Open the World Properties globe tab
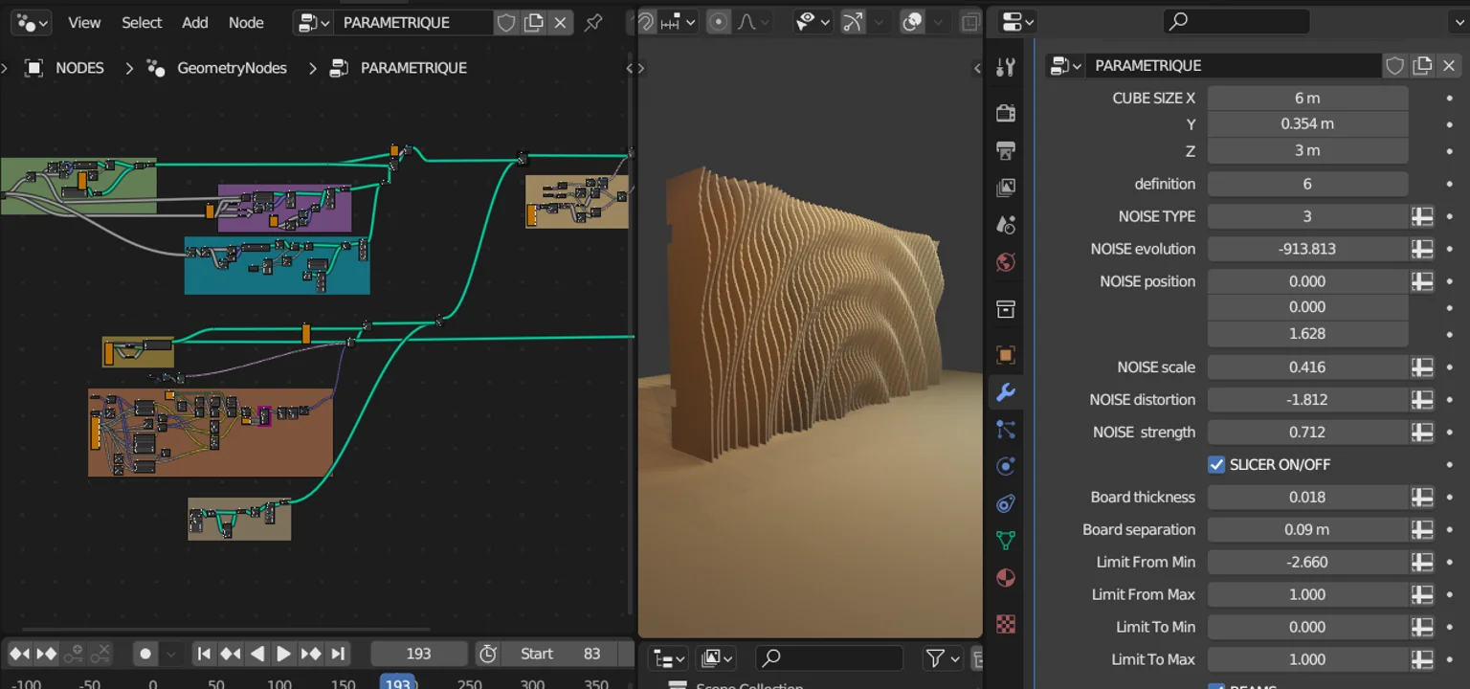This screenshot has width=1470, height=689. (1005, 261)
